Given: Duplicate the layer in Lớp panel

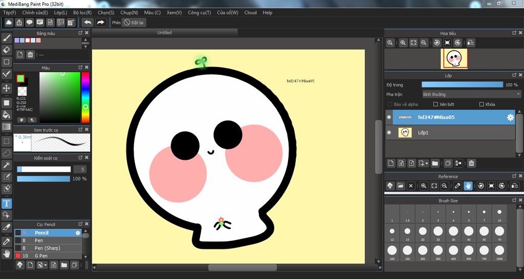Looking at the screenshot, I should point(448,163).
